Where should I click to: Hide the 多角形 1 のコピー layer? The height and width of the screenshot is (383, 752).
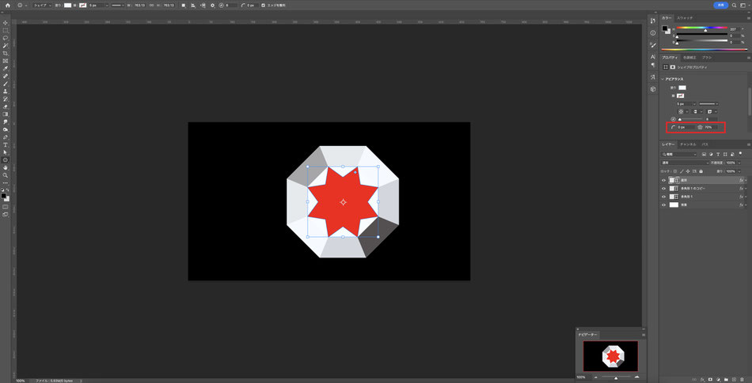pos(664,189)
